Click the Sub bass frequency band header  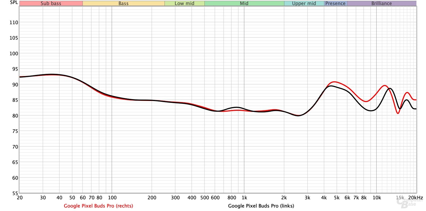tap(51, 3)
